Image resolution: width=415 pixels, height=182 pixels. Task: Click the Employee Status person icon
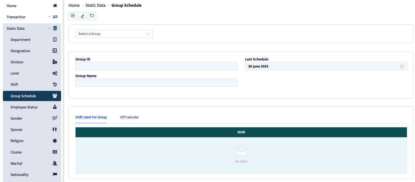[x=55, y=107]
